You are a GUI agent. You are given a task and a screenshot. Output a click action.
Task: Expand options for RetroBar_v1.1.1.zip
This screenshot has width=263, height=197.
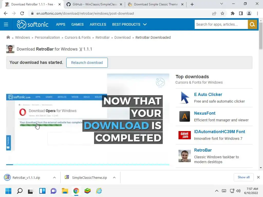[x=54, y=178]
